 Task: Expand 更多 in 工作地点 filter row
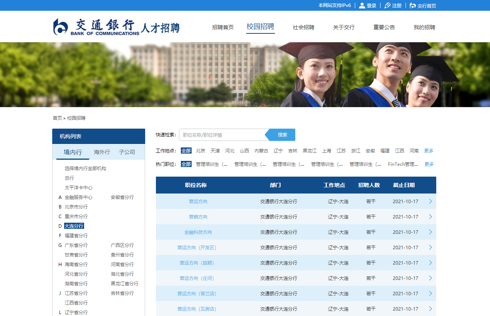(x=429, y=151)
